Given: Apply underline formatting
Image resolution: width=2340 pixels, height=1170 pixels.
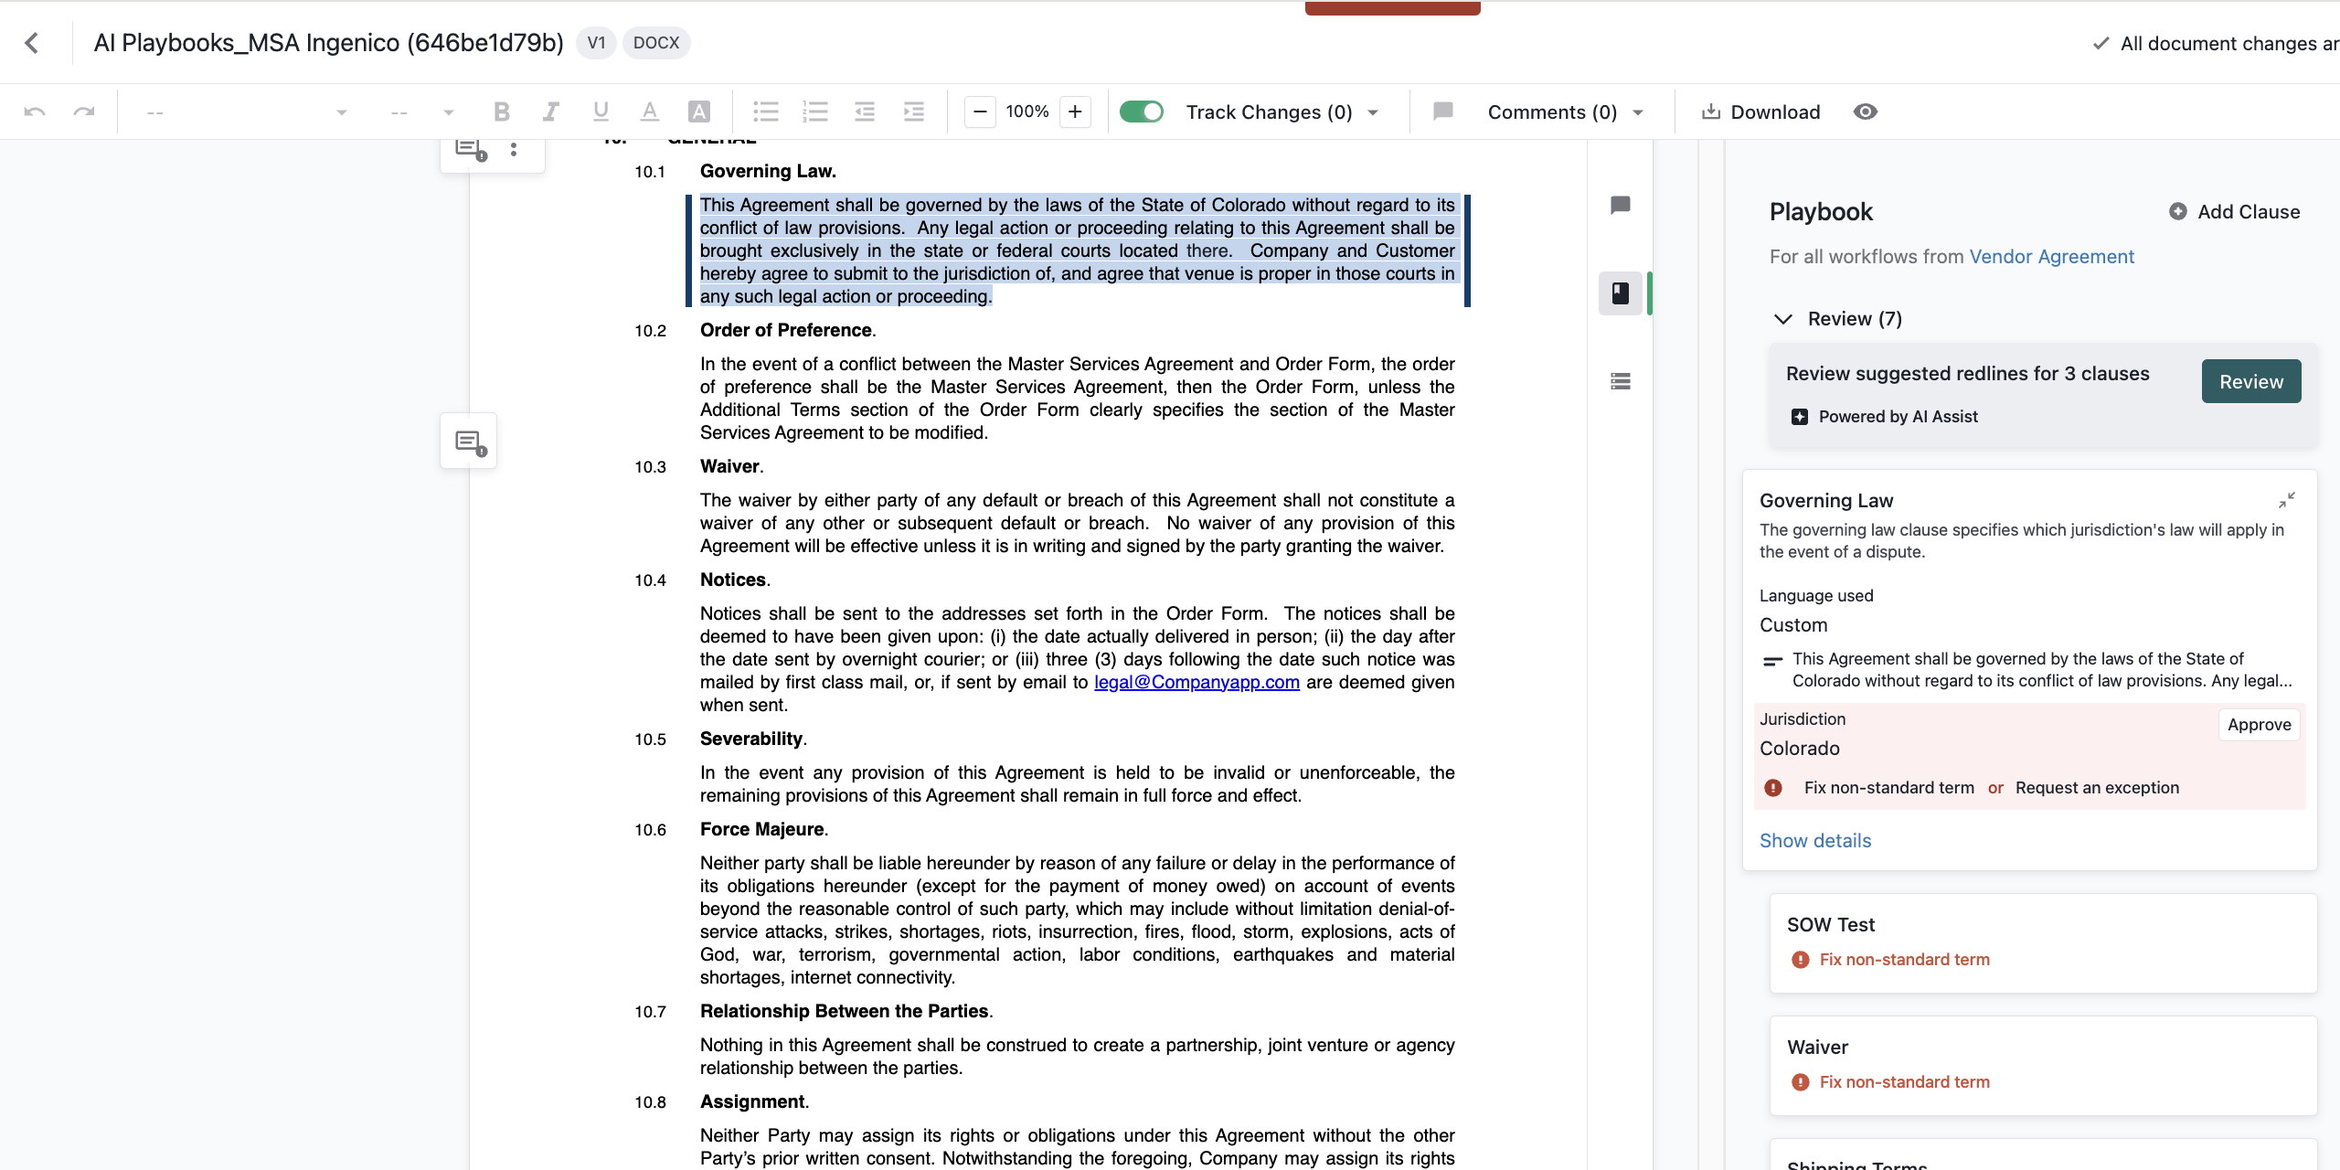Looking at the screenshot, I should 601,112.
